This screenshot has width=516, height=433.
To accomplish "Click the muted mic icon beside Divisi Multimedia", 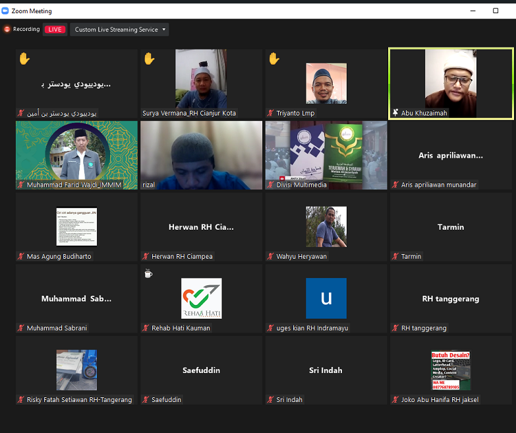I will click(270, 185).
